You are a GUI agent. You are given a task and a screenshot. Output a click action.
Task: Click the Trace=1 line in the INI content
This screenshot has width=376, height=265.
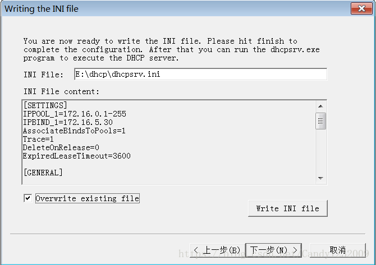click(39, 139)
